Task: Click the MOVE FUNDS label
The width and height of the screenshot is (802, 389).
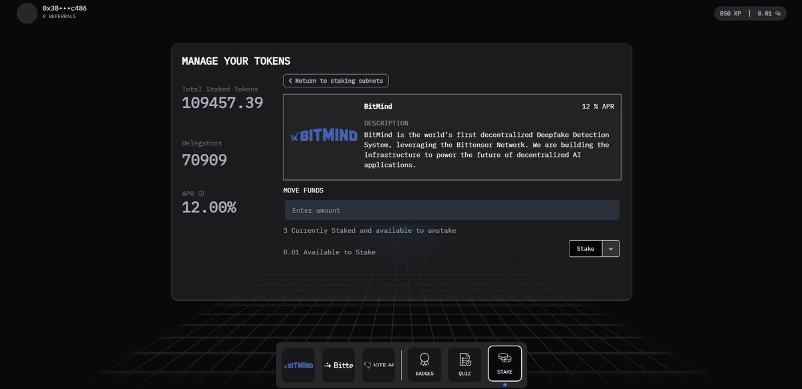Action: [303, 190]
